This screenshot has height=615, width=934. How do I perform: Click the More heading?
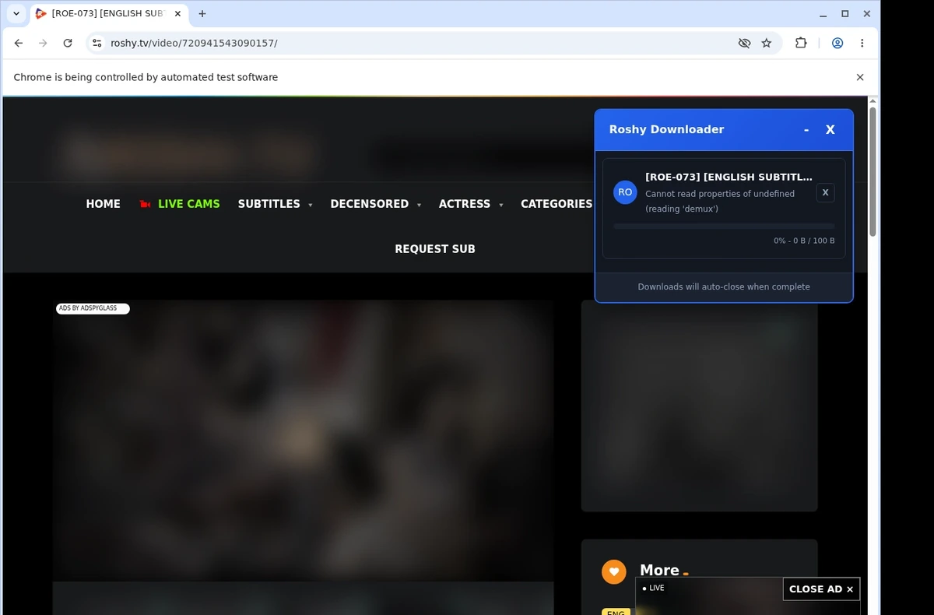click(659, 571)
